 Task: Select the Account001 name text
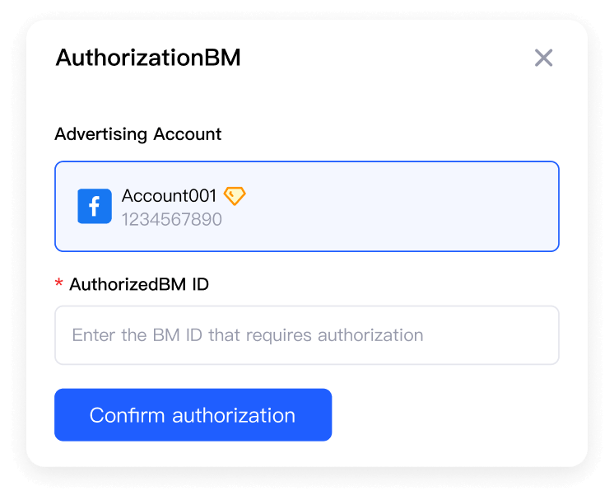pos(169,195)
